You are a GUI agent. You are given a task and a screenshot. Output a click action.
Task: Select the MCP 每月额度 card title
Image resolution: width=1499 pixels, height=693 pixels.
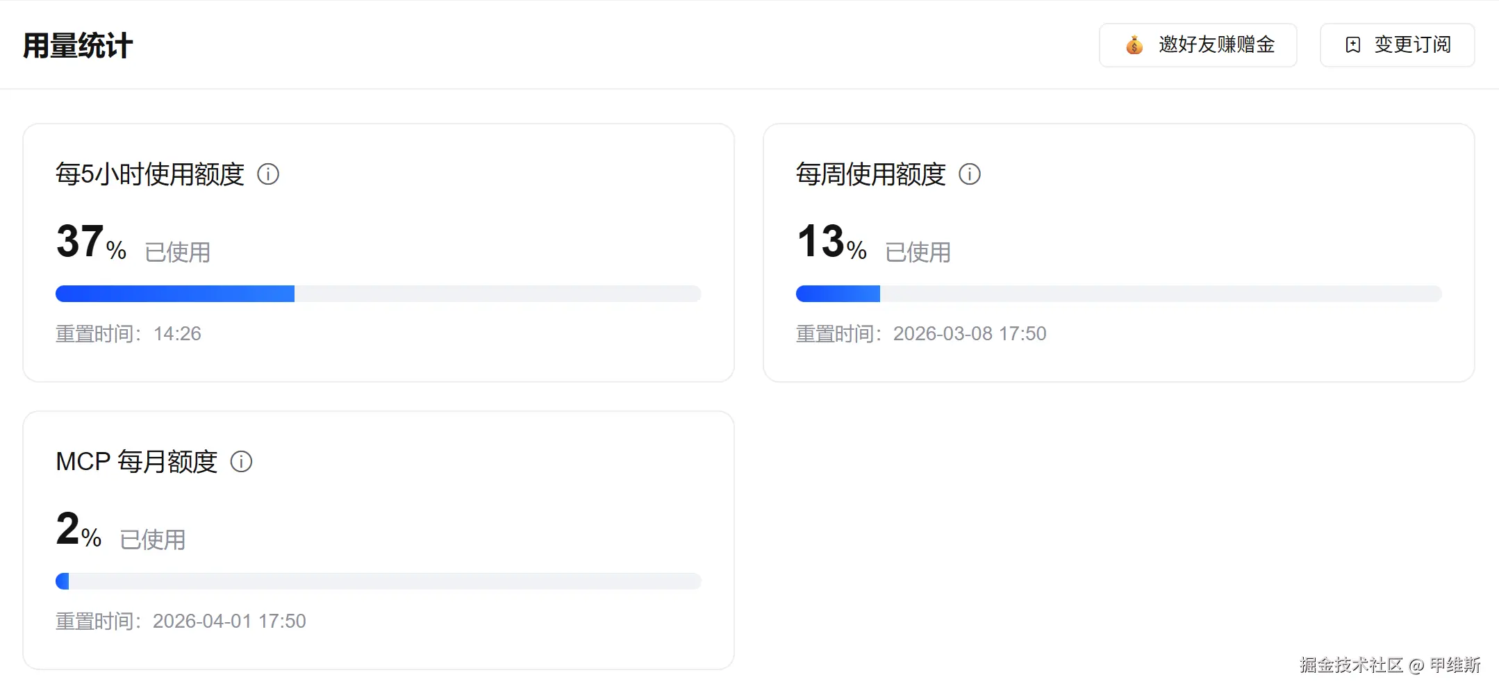137,462
